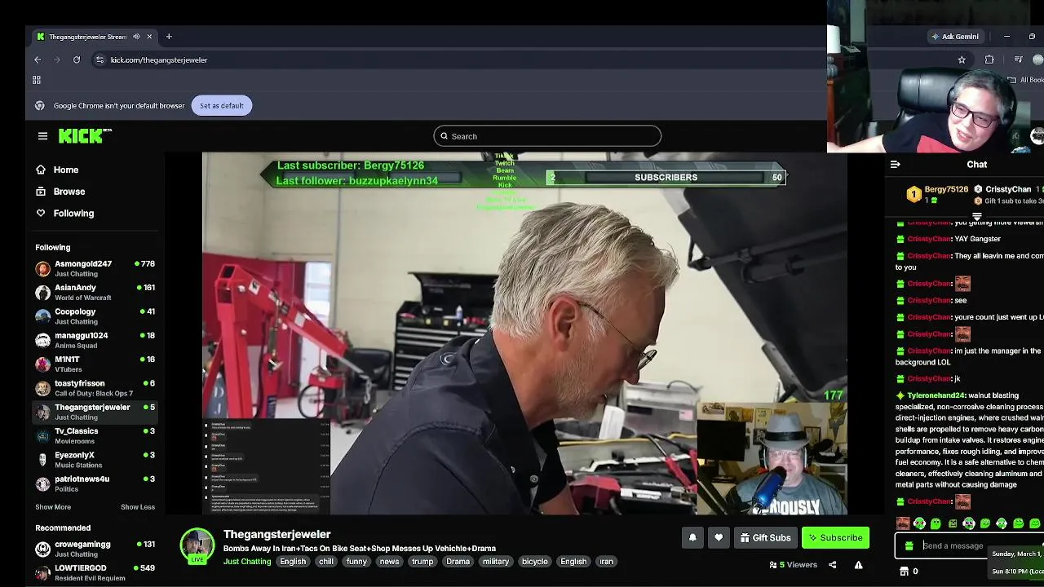The width and height of the screenshot is (1044, 587).
Task: Open the media controls icon in Chrome toolbar
Action: click(1018, 60)
